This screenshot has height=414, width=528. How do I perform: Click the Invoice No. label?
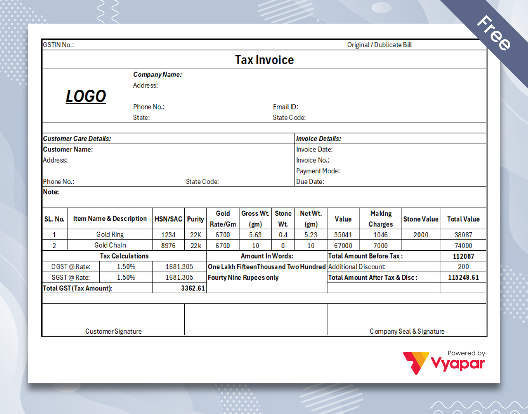click(x=313, y=160)
